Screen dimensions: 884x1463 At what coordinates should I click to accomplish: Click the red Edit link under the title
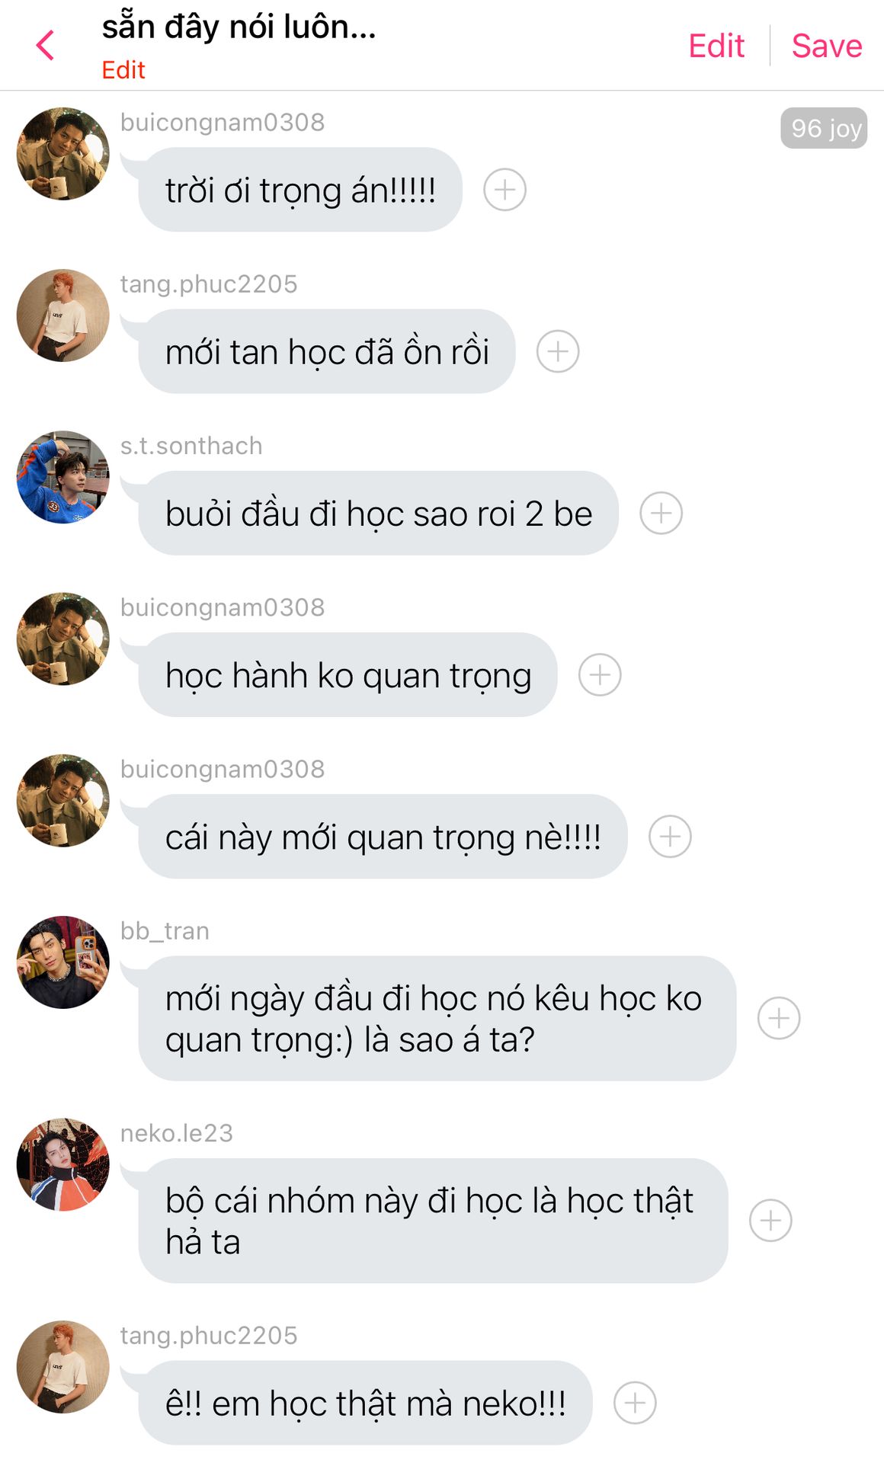[123, 70]
